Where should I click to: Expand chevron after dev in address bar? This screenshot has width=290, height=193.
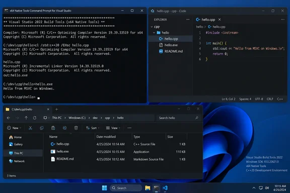click(x=101, y=118)
